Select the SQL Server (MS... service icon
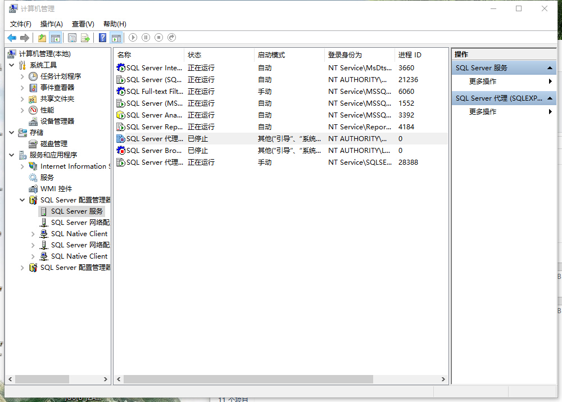 [121, 103]
